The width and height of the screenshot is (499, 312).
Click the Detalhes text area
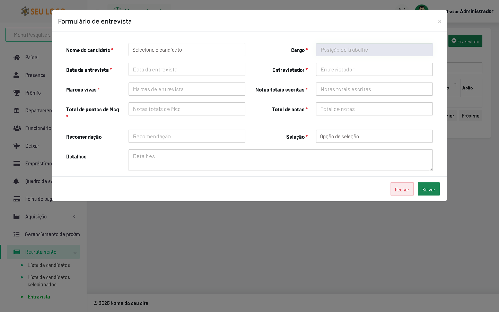coord(280,160)
